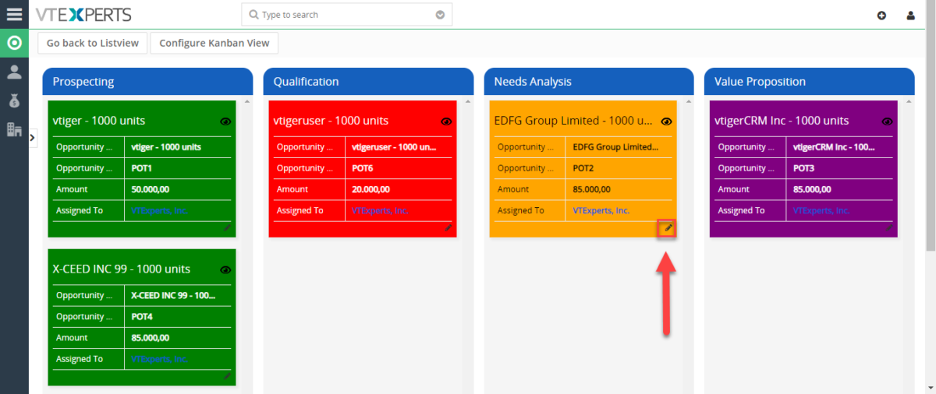The height and width of the screenshot is (394, 936).
Task: Click the X-CEED INC 99 - 1000 units title
Action: pyautogui.click(x=122, y=269)
